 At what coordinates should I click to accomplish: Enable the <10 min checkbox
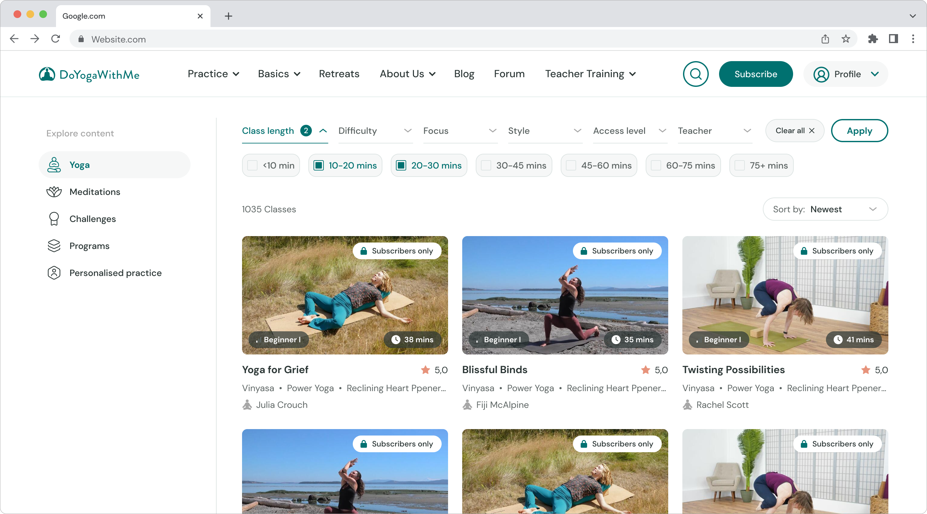252,165
